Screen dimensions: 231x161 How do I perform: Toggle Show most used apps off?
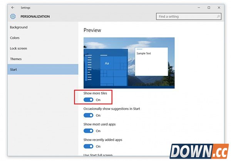(89, 131)
